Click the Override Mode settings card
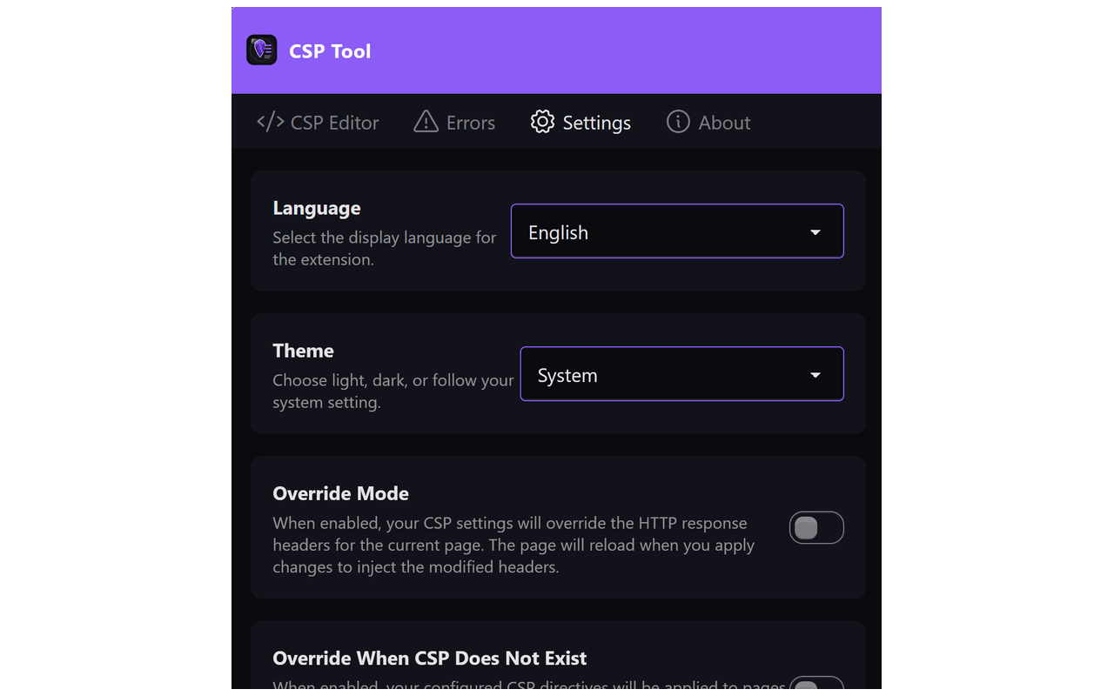The height and width of the screenshot is (696, 1114). (558, 527)
